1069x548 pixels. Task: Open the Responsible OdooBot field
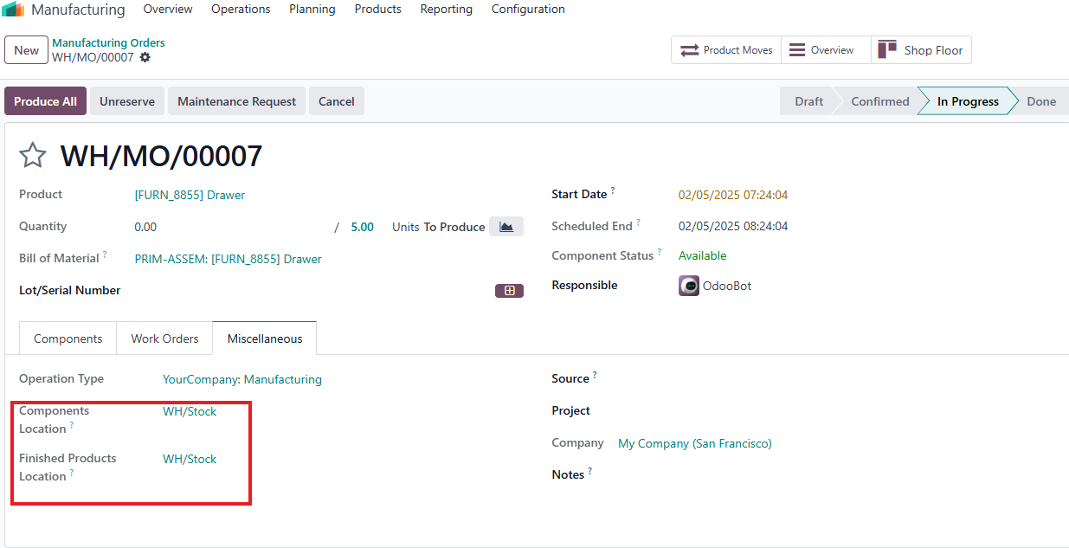tap(727, 286)
